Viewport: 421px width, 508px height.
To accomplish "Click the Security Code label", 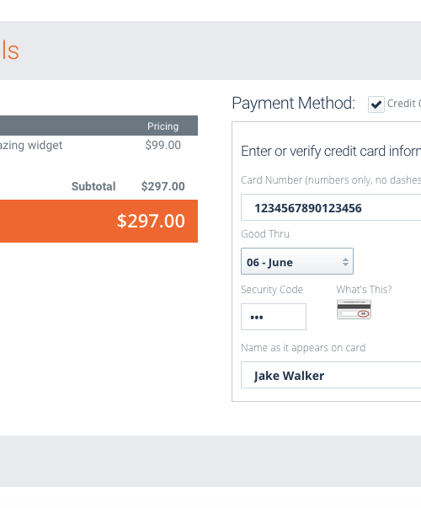I will [x=272, y=289].
